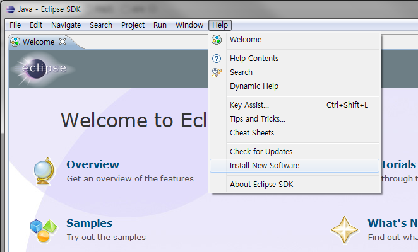Click the Overview globe icon
418x252 pixels.
tap(44, 171)
